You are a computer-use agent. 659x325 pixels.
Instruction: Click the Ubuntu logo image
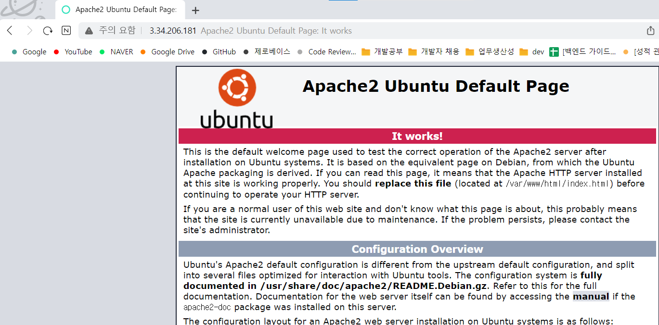coord(236,99)
